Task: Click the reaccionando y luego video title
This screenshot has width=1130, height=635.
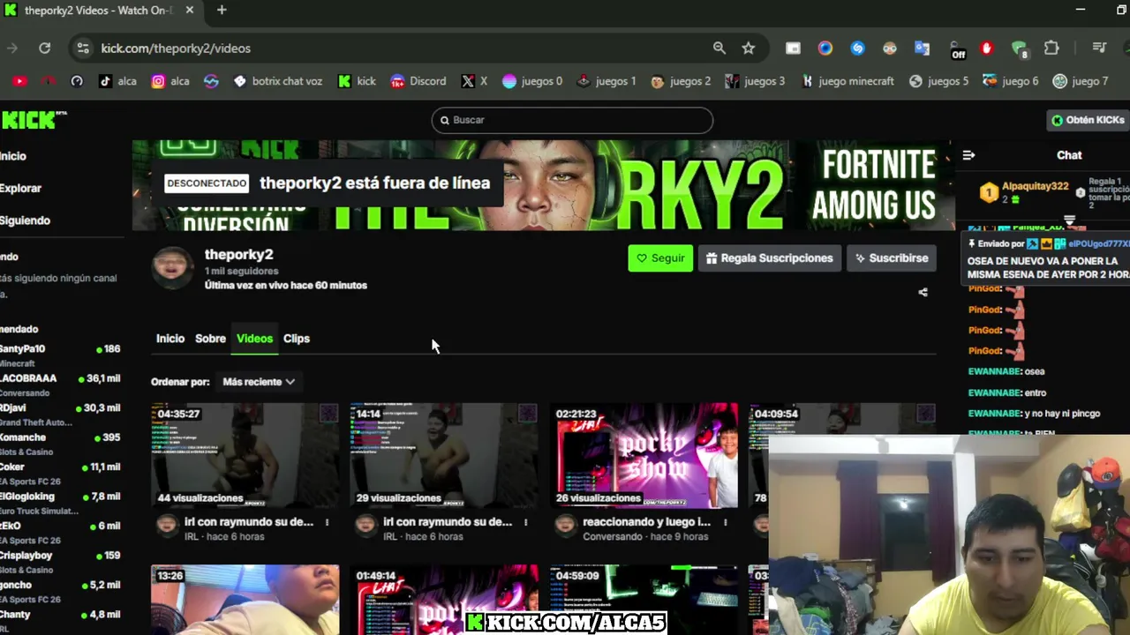Action: pos(646,522)
